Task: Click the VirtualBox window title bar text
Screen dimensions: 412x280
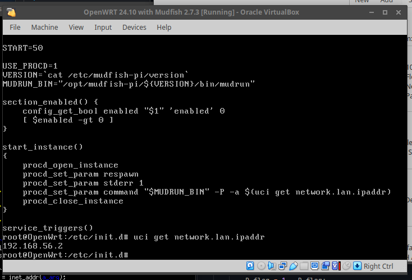Action: pos(191,12)
